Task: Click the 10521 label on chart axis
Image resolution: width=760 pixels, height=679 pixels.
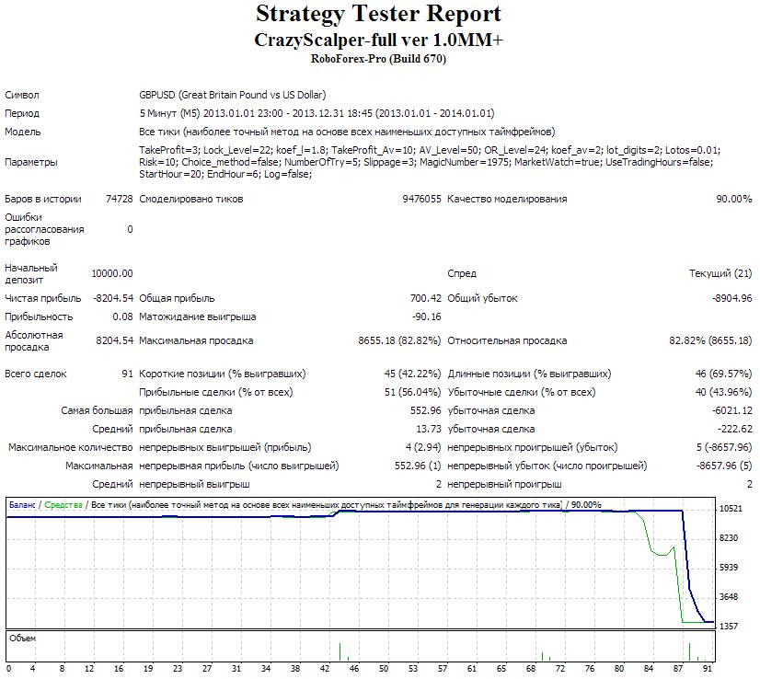Action: [x=731, y=508]
